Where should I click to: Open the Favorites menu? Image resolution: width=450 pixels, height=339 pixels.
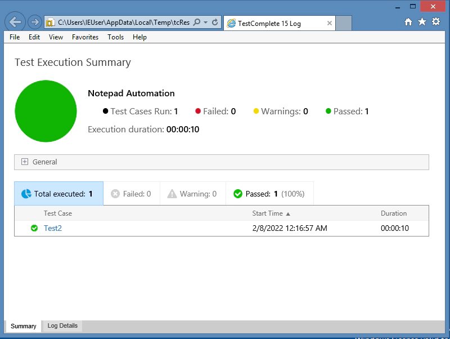point(85,37)
